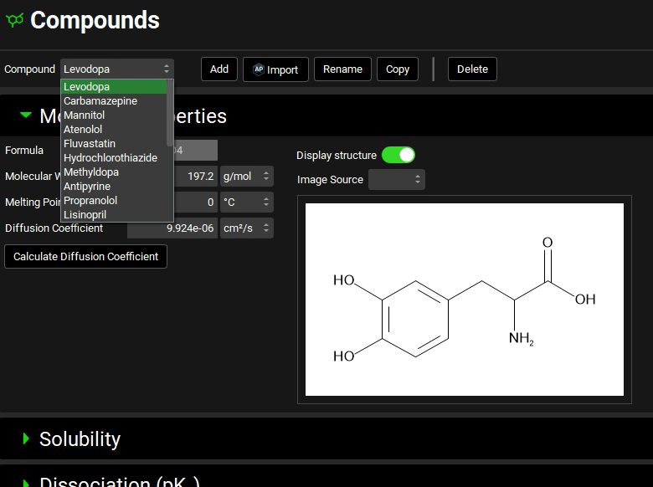The height and width of the screenshot is (487, 653).
Task: Toggle the Display structure switch
Action: click(398, 155)
